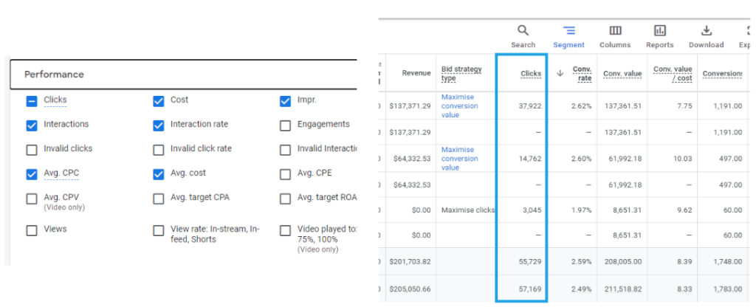Viewport: 756px width, 307px height.
Task: Uncheck the Cost checkbox
Action: [x=158, y=101]
